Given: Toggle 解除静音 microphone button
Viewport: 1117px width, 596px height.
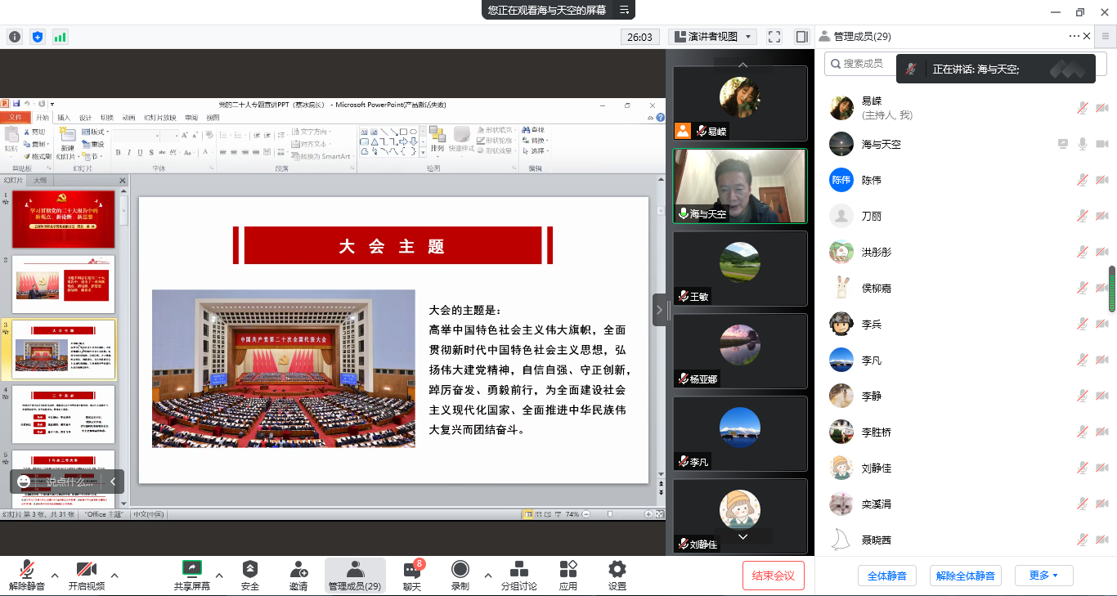Looking at the screenshot, I should 27,576.
